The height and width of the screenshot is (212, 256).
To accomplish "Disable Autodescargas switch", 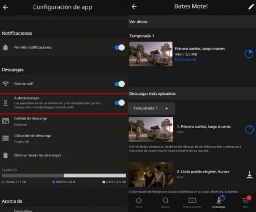I will pyautogui.click(x=120, y=103).
